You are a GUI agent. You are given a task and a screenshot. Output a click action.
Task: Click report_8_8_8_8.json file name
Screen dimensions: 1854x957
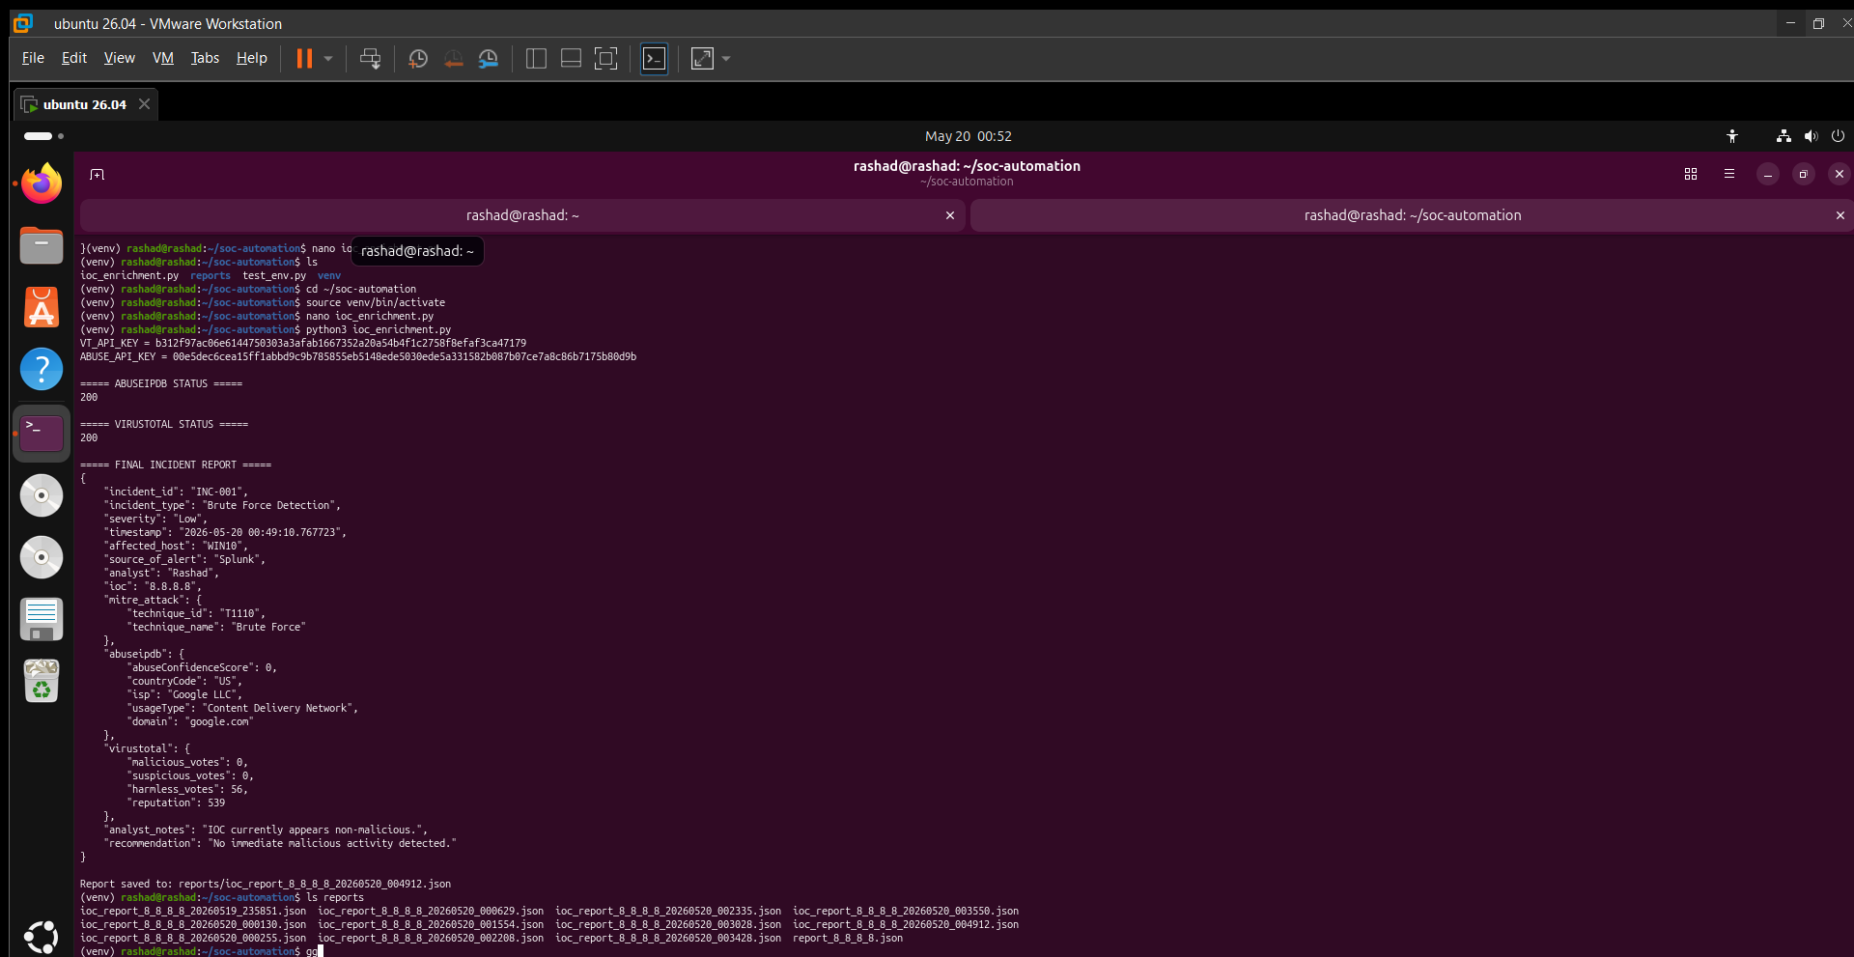coord(848,938)
